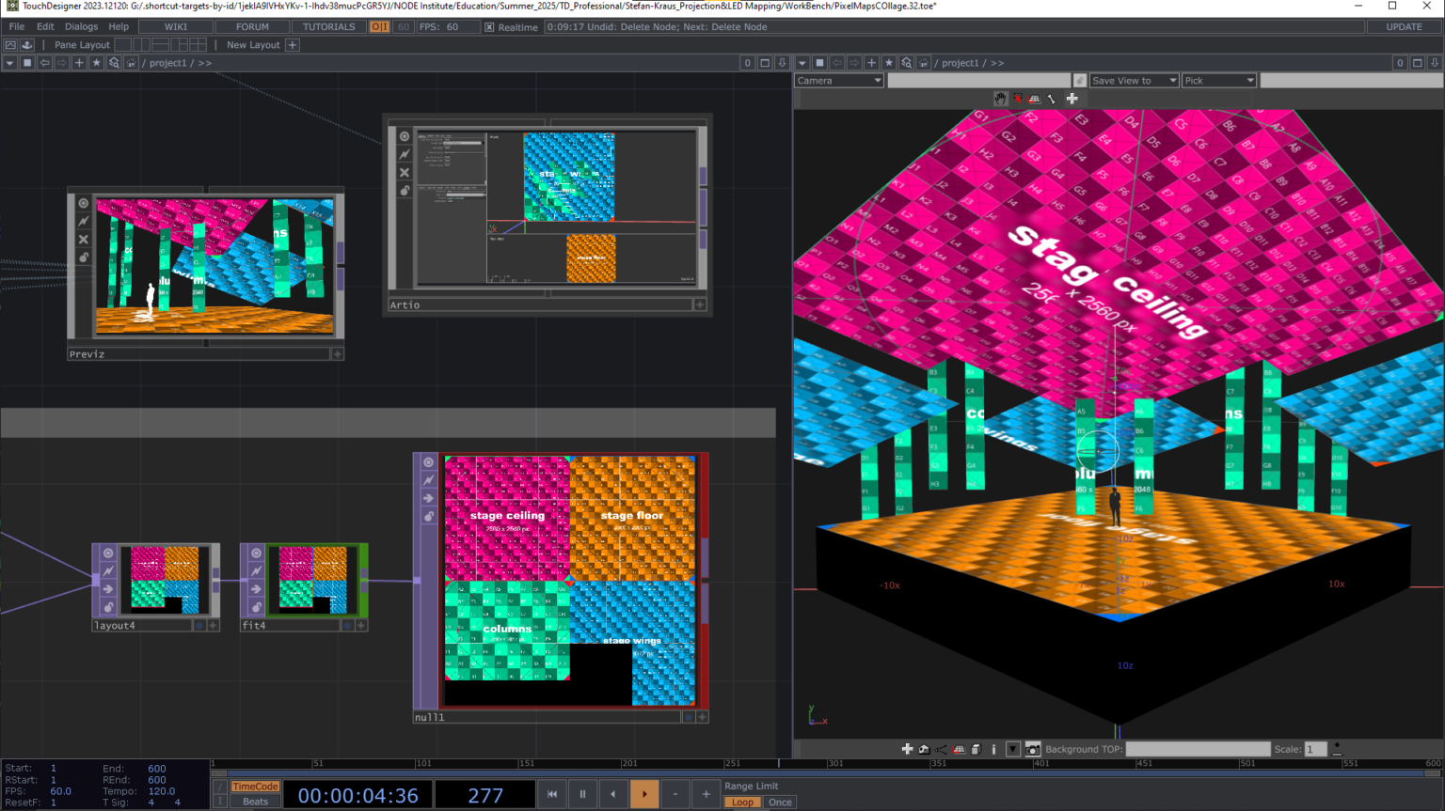Close the Artio viewer using its X icon
The width and height of the screenshot is (1445, 811).
(403, 172)
